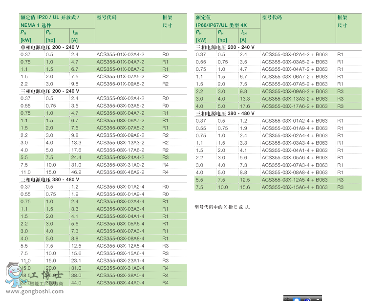Click the IP66/IP67/UL 类型 4X header text

221,25
